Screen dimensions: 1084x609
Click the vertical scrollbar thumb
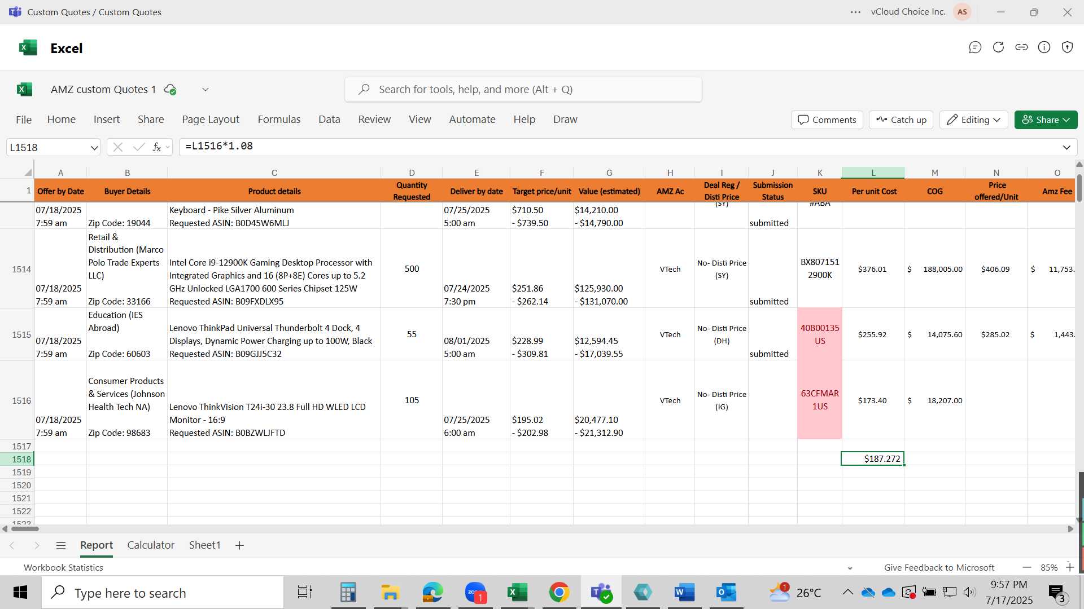point(1079,188)
